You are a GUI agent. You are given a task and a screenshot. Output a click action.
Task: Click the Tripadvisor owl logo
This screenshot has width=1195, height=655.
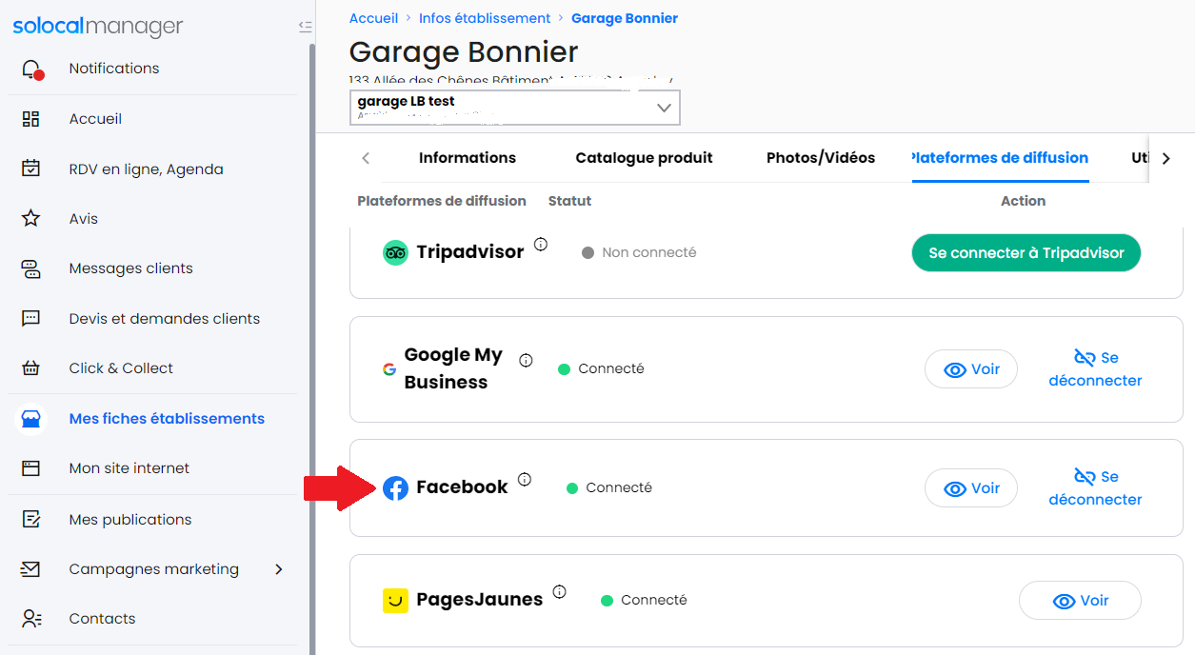[395, 252]
